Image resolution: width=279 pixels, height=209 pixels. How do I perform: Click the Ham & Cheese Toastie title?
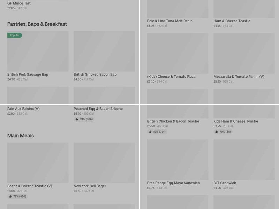click(x=232, y=21)
